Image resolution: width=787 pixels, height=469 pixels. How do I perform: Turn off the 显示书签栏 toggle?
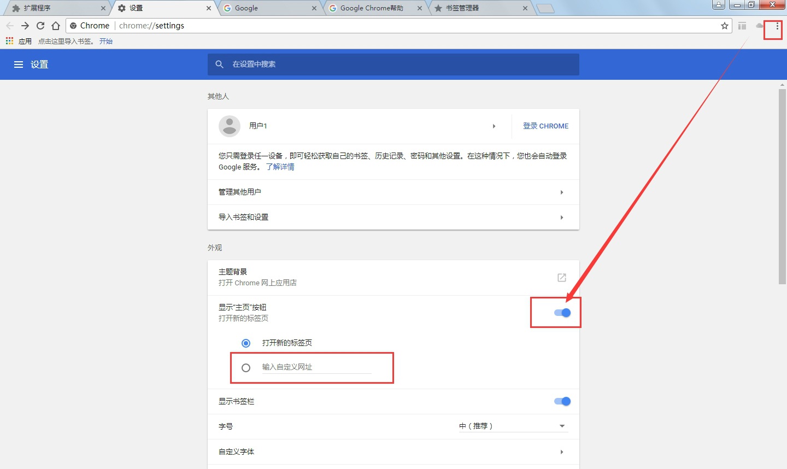pos(562,401)
